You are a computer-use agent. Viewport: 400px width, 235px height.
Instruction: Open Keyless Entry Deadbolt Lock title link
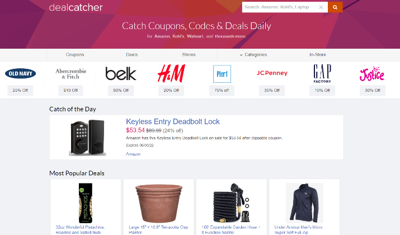click(173, 121)
